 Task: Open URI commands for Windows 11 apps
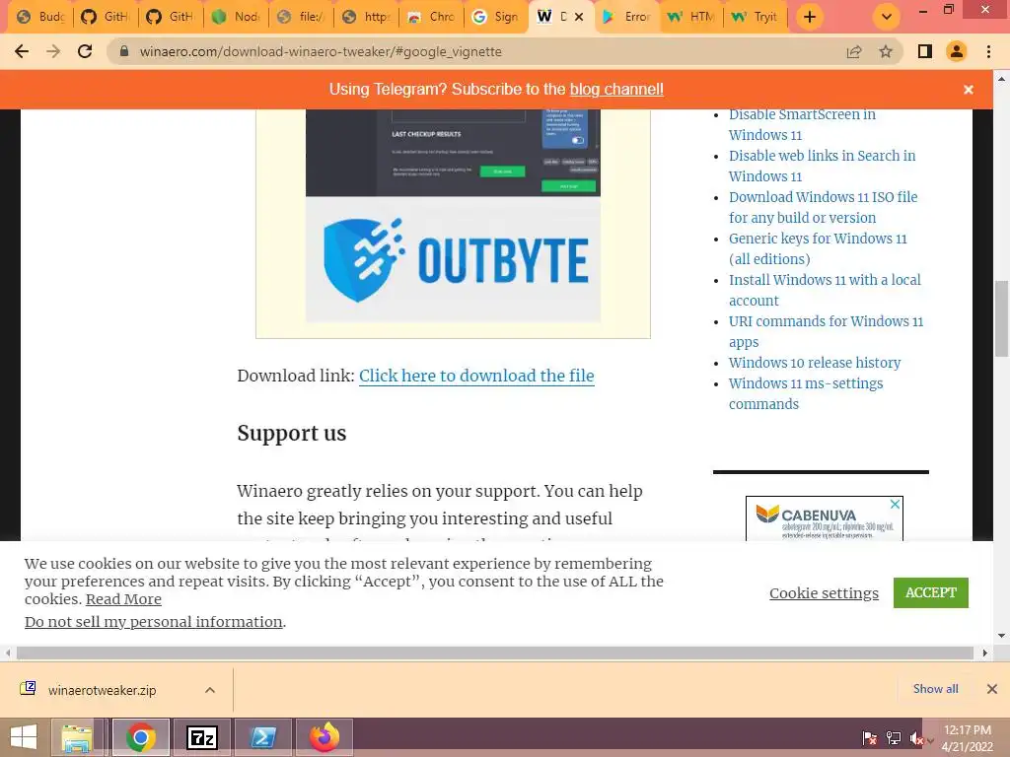826,331
